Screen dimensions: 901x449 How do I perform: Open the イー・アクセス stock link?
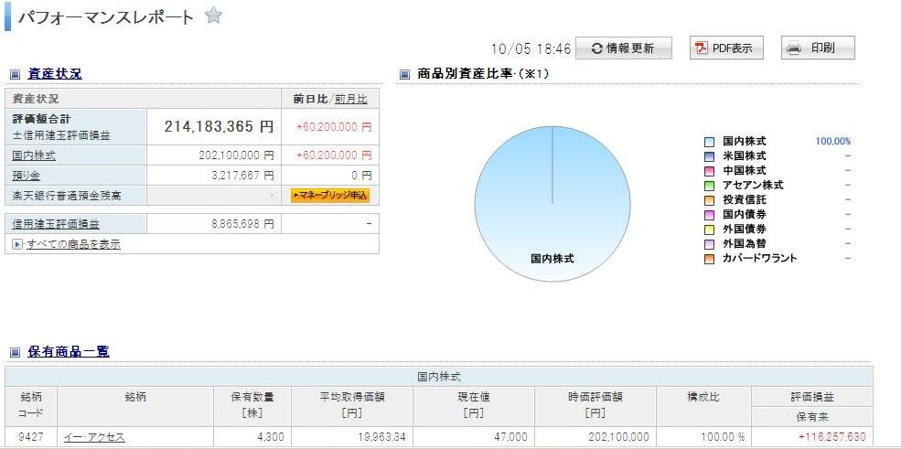pos(94,438)
